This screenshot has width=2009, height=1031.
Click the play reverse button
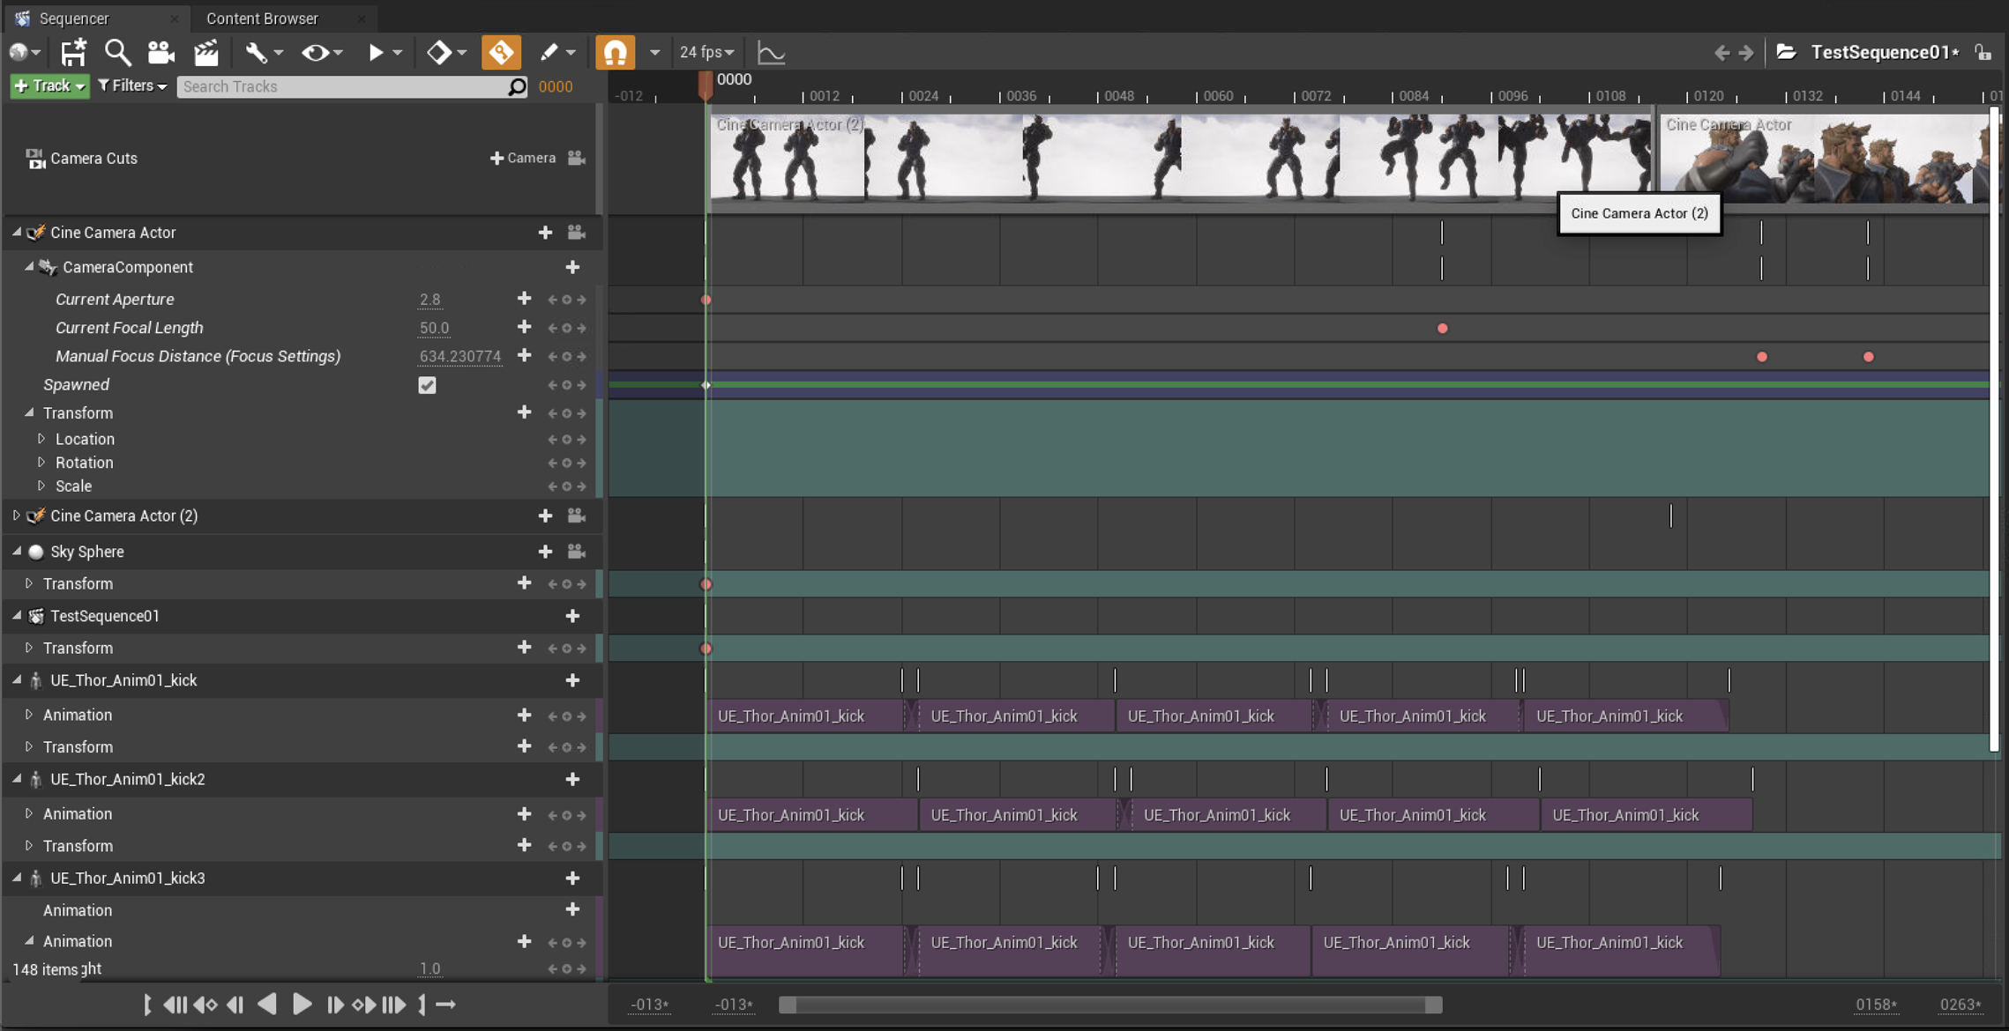click(266, 1005)
